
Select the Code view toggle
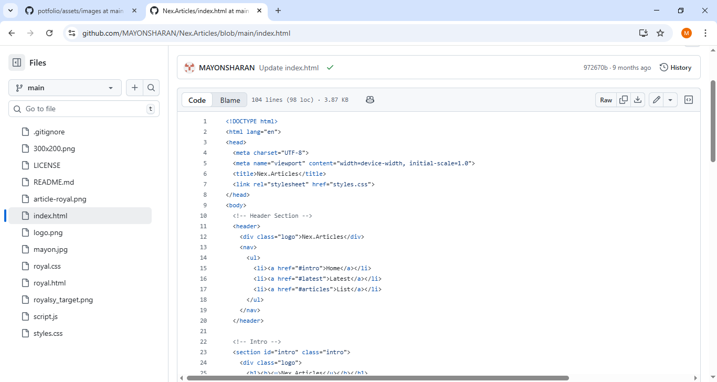pyautogui.click(x=197, y=100)
